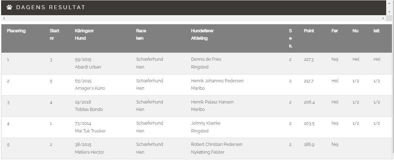
Task: Click the Ialt column header
Action: [x=376, y=31]
